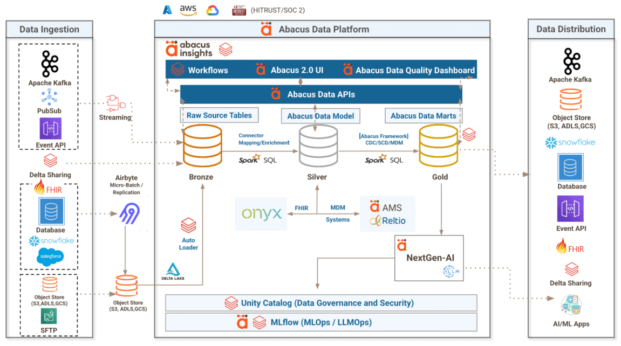The height and width of the screenshot is (346, 621).
Task: Select Object Store icon in Data Distribution
Action: coord(571,99)
